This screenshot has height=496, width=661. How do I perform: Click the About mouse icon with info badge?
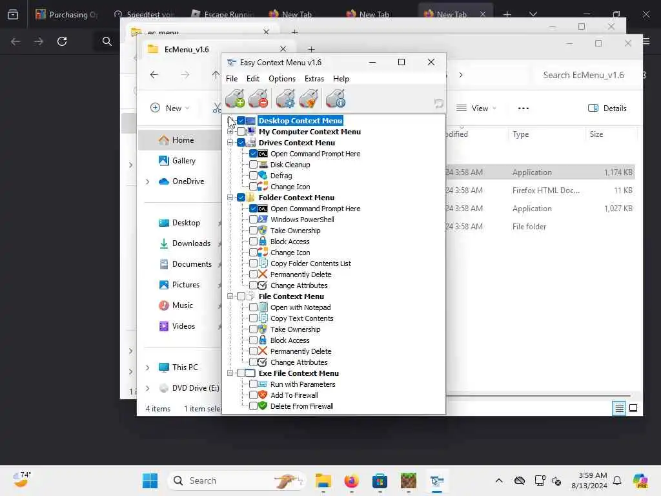pyautogui.click(x=336, y=98)
